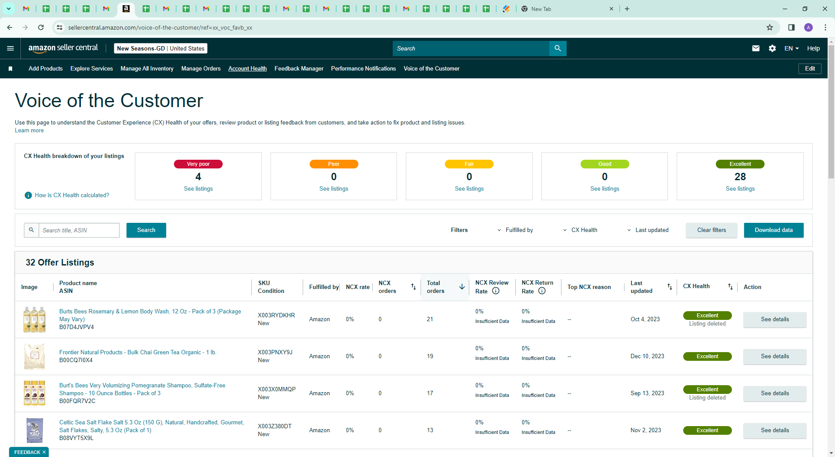
Task: Sort the table by CX Health column
Action: [731, 287]
